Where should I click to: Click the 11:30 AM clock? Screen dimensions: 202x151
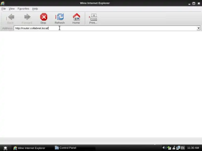pyautogui.click(x=193, y=148)
